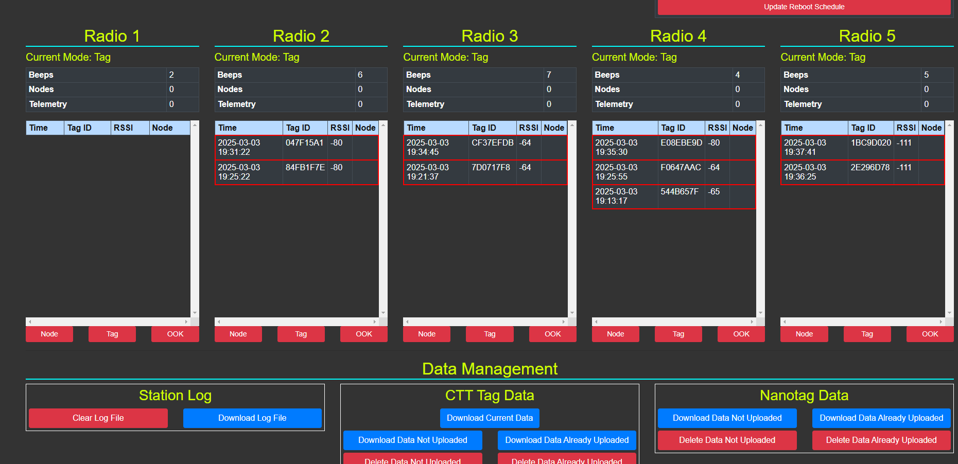The image size is (958, 464).
Task: Delete Nanotag data already uploaded
Action: tap(881, 440)
